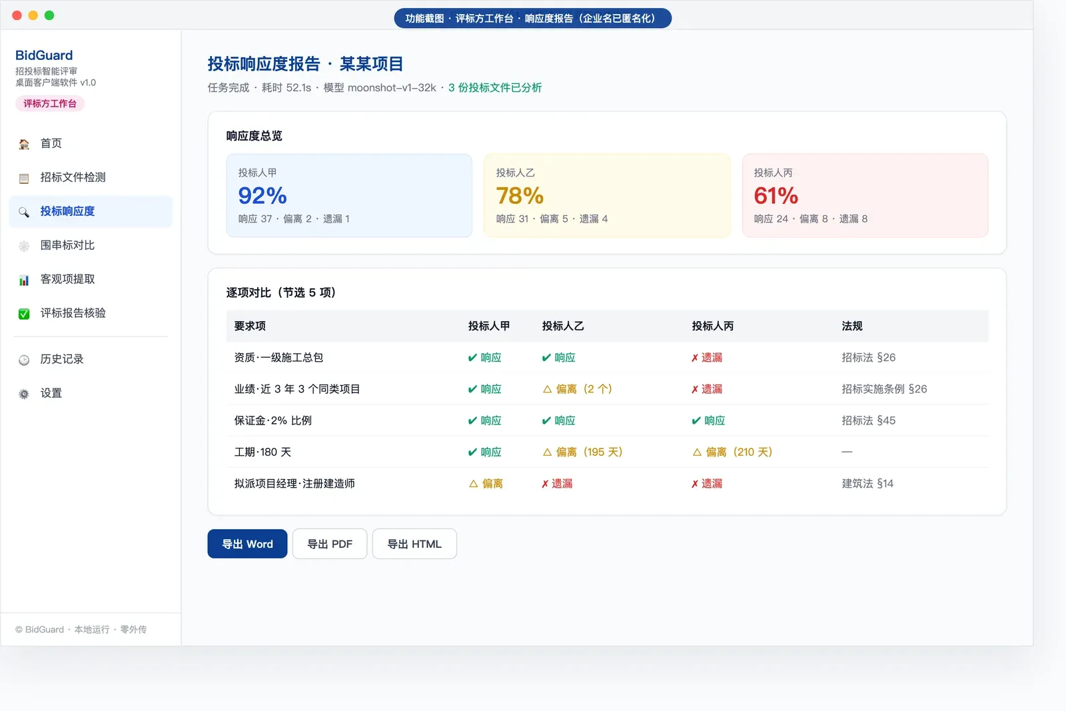Click the 投标响应度报告 · 某某项目 page title
The image size is (1066, 711).
[305, 64]
